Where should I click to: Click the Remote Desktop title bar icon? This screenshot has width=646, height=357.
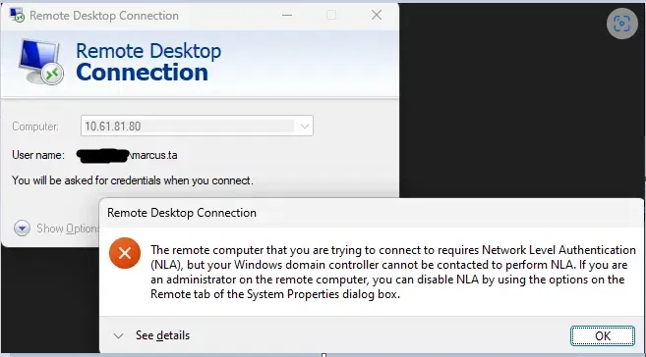tap(17, 15)
